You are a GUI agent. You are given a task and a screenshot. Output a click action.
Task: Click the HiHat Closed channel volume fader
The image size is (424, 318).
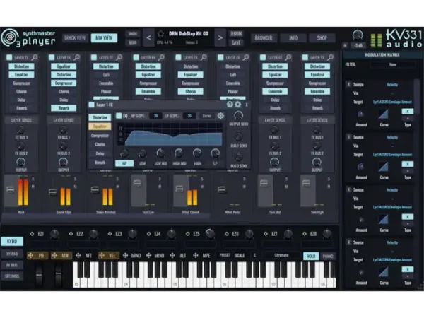click(x=179, y=189)
